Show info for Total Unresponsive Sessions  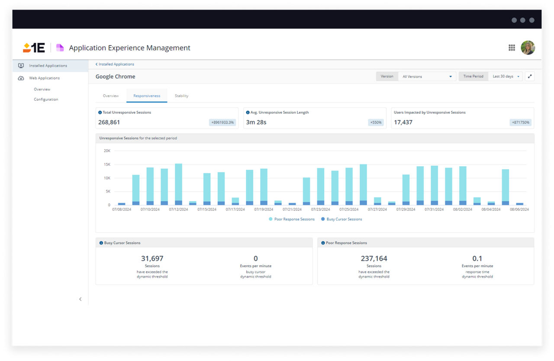(x=100, y=112)
